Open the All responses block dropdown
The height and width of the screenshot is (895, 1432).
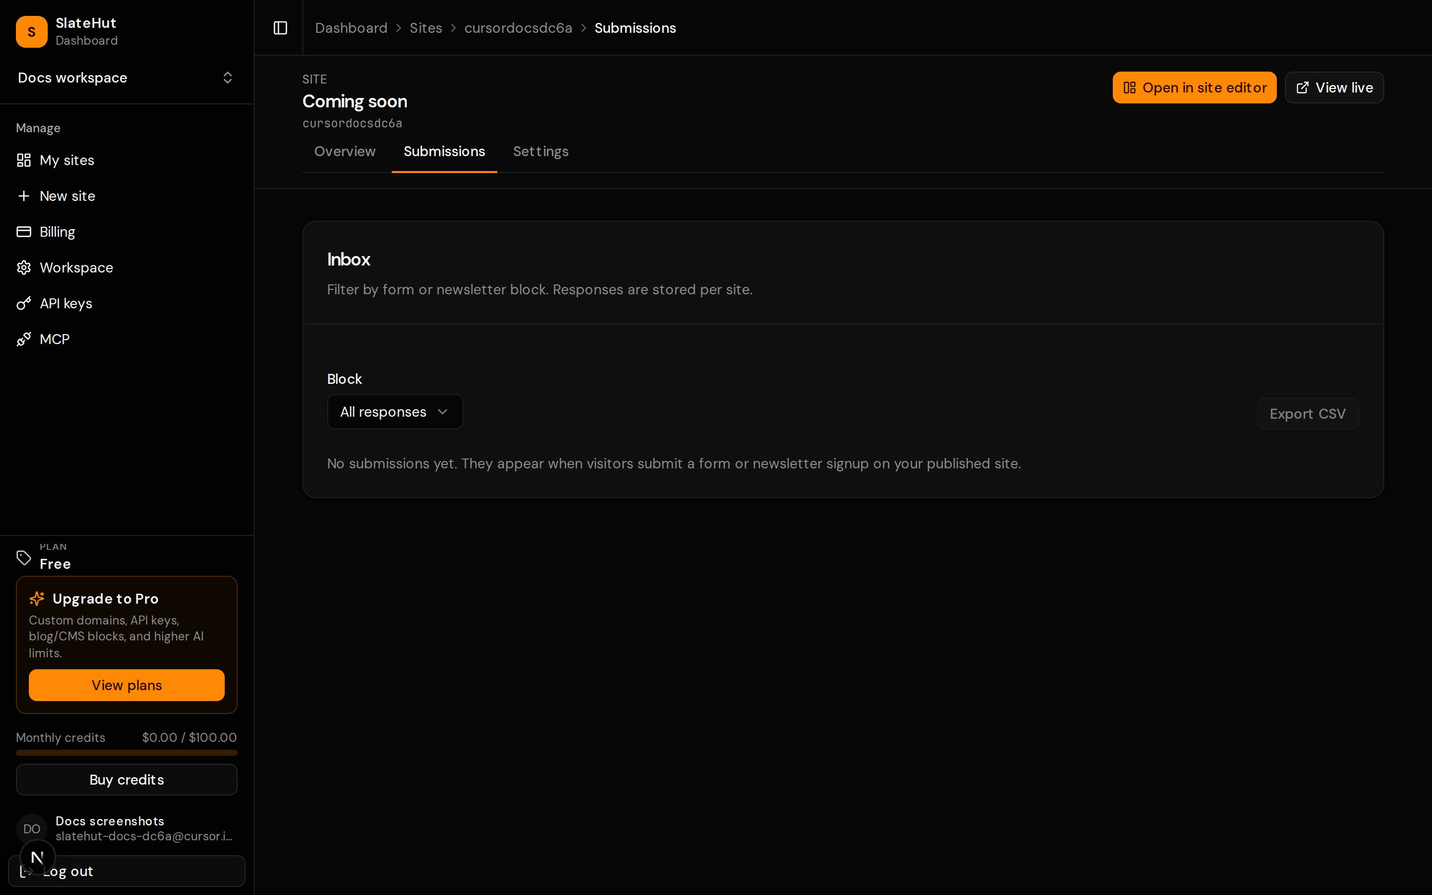(395, 411)
